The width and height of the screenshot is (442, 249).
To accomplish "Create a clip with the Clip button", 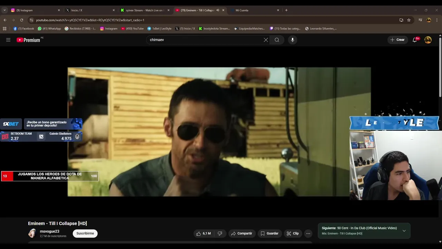I will (293, 233).
